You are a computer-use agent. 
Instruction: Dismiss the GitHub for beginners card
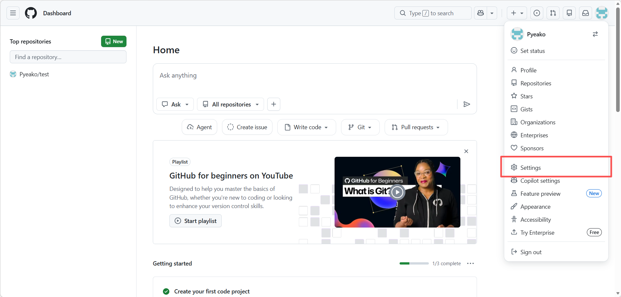click(466, 151)
